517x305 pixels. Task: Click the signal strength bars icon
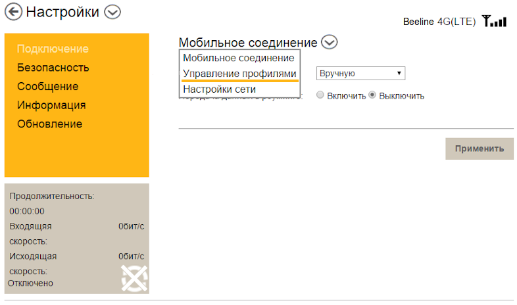494,22
